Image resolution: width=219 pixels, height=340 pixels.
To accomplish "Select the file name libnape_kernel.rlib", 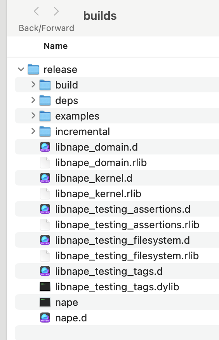I will [98, 194].
